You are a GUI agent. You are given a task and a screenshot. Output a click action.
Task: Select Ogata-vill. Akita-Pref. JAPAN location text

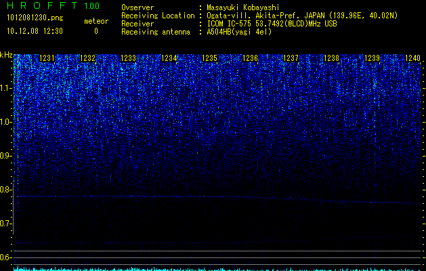coord(302,16)
